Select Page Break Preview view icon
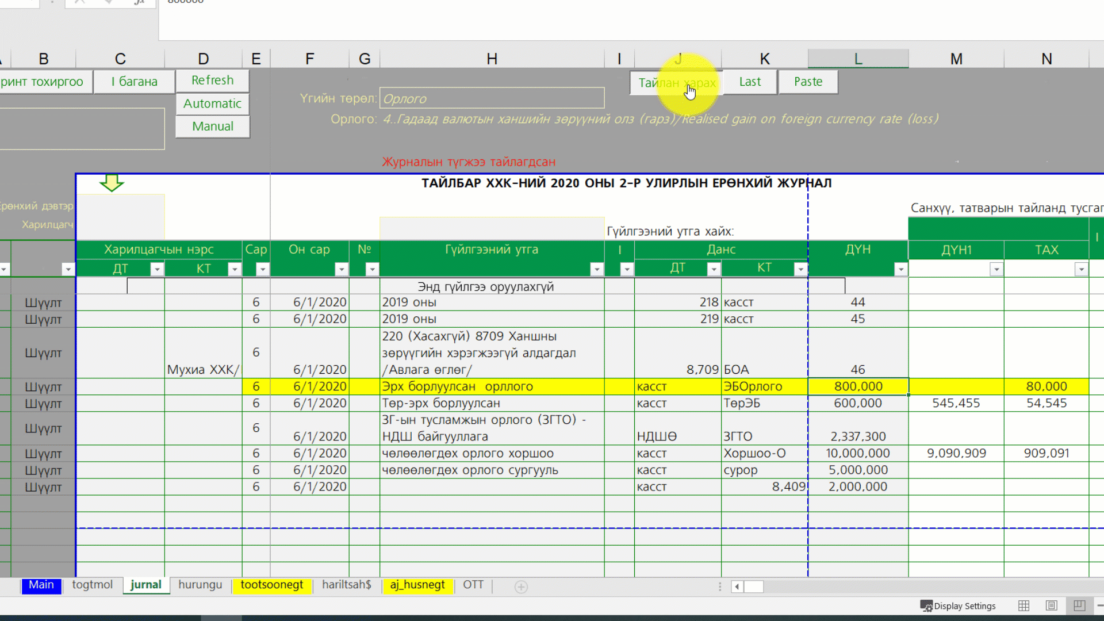 click(x=1079, y=605)
